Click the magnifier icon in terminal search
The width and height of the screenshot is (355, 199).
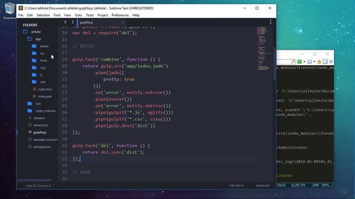[293, 61]
